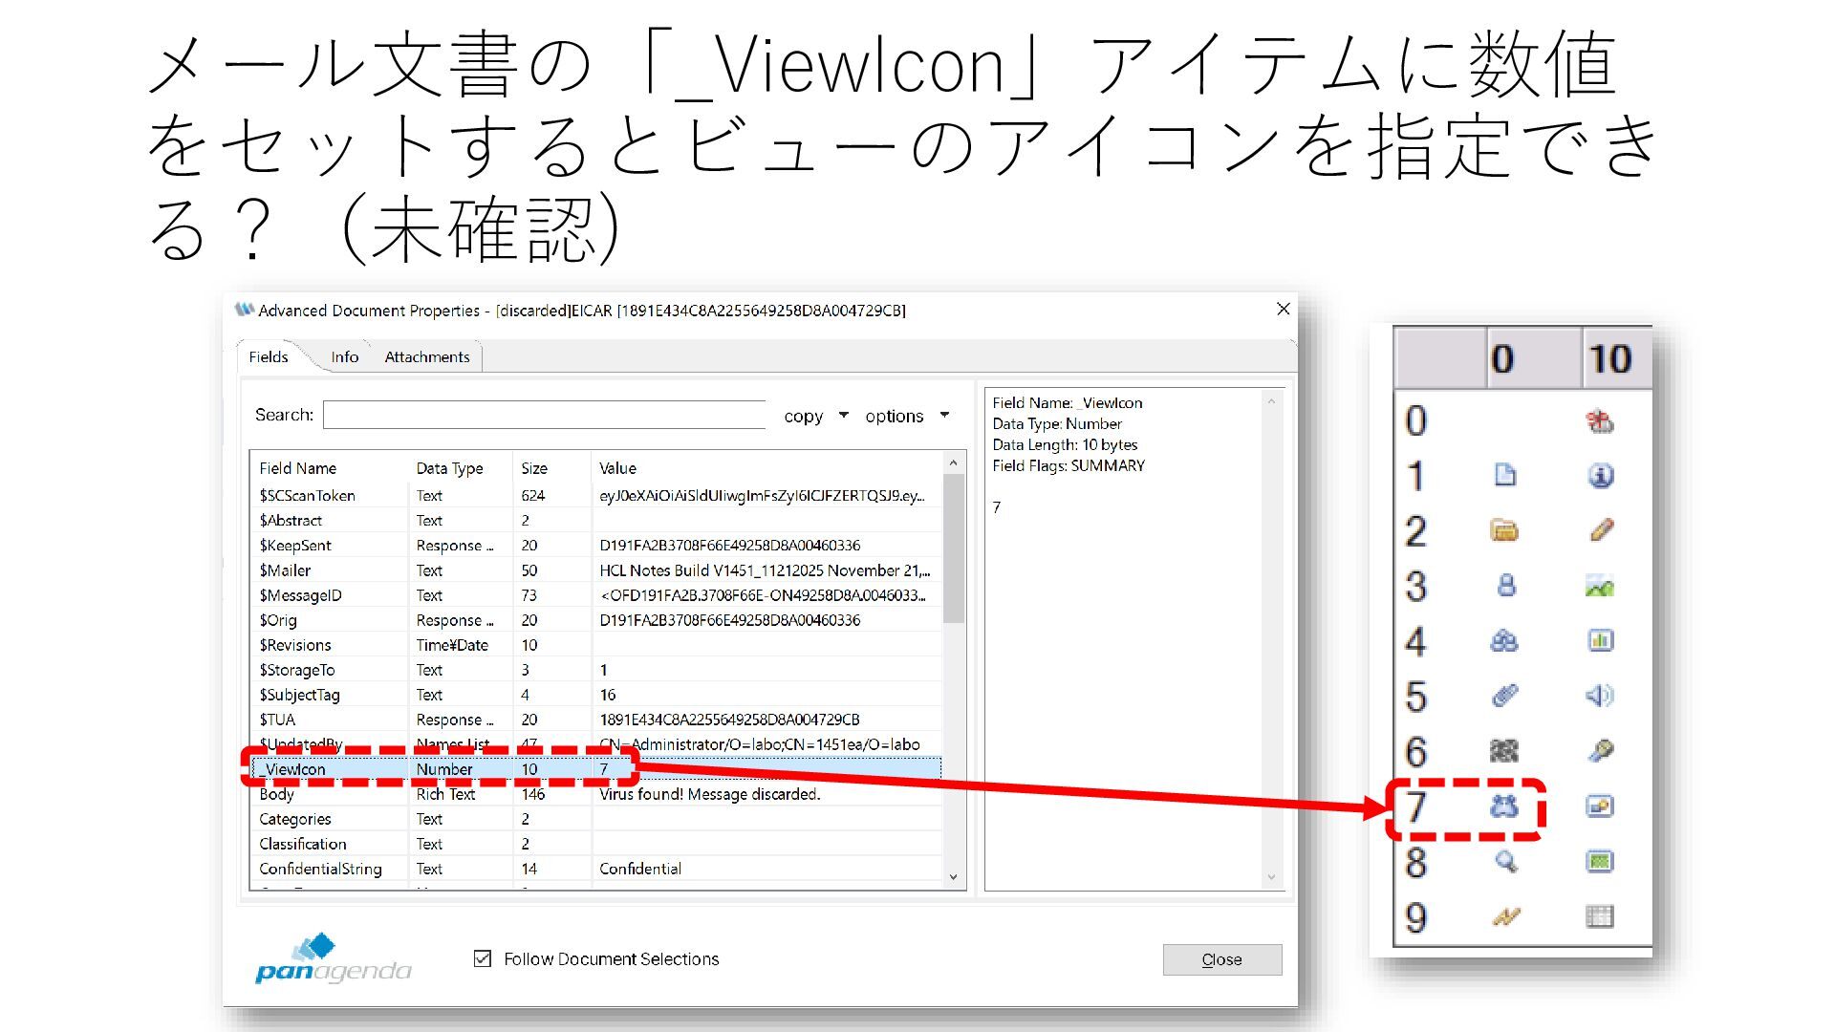Screen dimensions: 1835x1032
Task: Click the paperclip icon in row 5
Action: [1504, 696]
